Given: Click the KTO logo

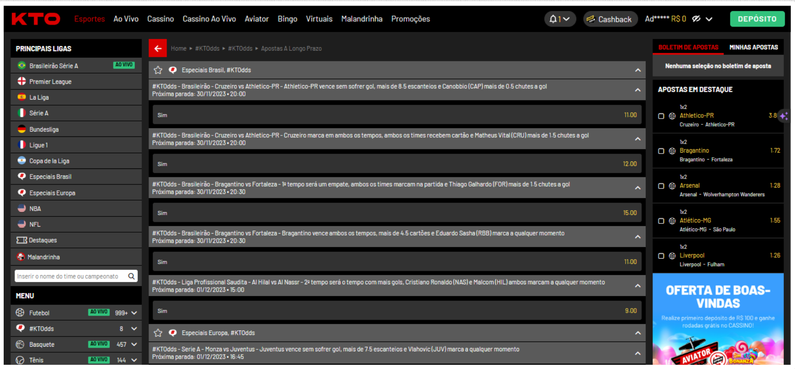Looking at the screenshot, I should coord(36,19).
